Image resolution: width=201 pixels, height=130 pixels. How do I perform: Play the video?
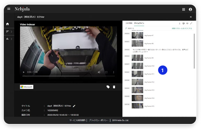coord(24,72)
